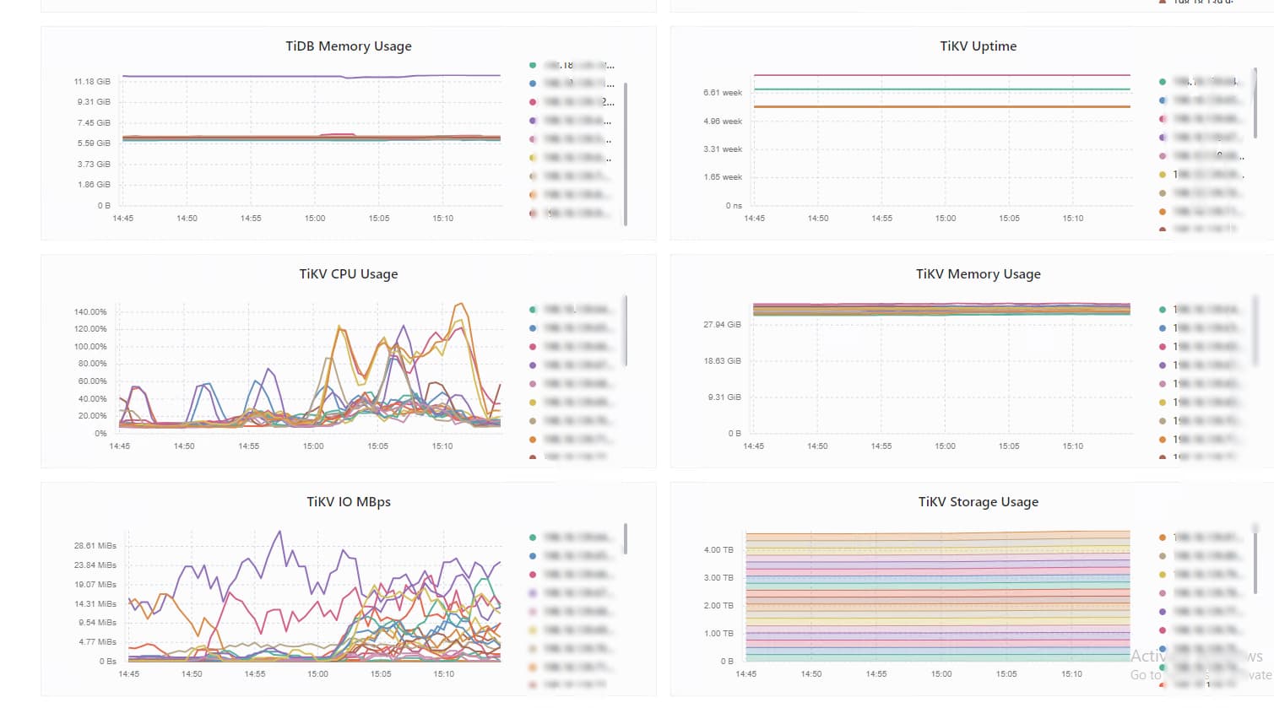Open the TiKV Uptime panel title menu

pos(978,46)
